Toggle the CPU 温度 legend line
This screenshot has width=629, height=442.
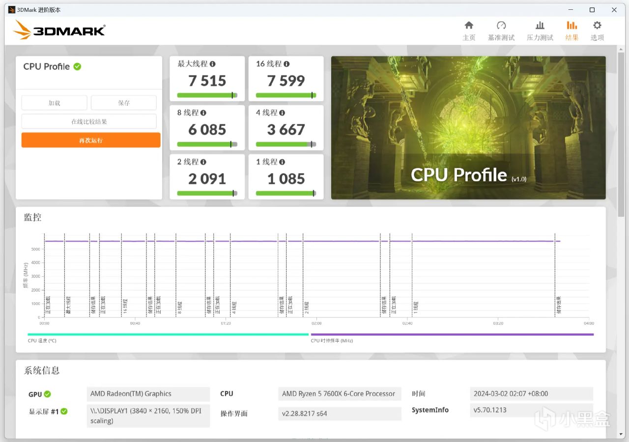[x=168, y=335]
